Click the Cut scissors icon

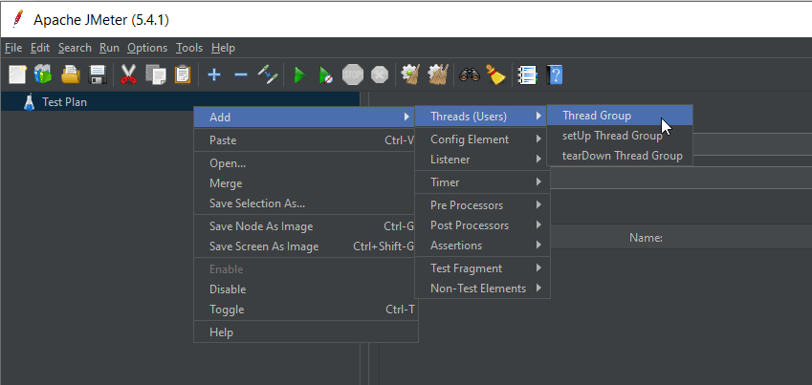(128, 75)
